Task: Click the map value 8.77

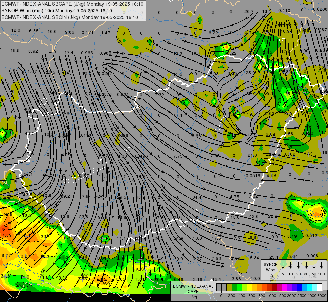Action: point(6,255)
